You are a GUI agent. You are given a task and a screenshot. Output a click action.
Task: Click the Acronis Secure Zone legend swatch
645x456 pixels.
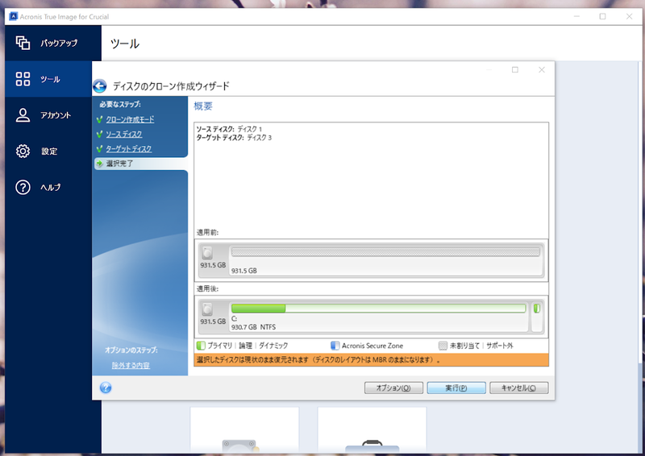point(335,346)
